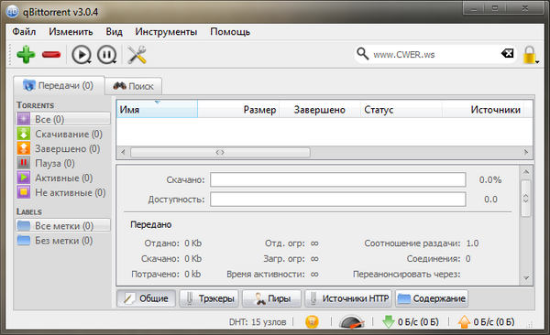Viewport: 550px width, 335px height.
Task: Click the green plus add torrent icon
Action: (26, 55)
